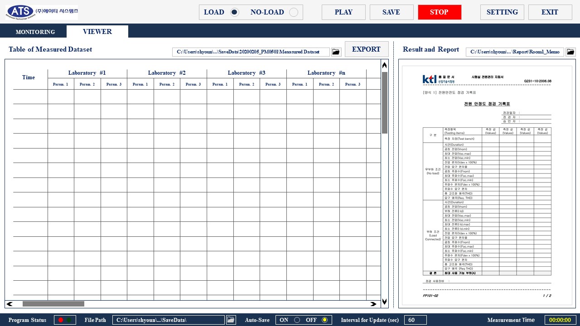
Task: Click the ATS company logo
Action: coord(42,13)
